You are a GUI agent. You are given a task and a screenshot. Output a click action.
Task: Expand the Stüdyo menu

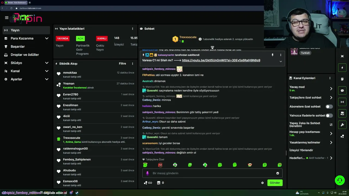[26, 63]
